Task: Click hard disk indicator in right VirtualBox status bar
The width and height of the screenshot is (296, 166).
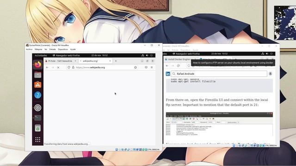Action: point(234,146)
